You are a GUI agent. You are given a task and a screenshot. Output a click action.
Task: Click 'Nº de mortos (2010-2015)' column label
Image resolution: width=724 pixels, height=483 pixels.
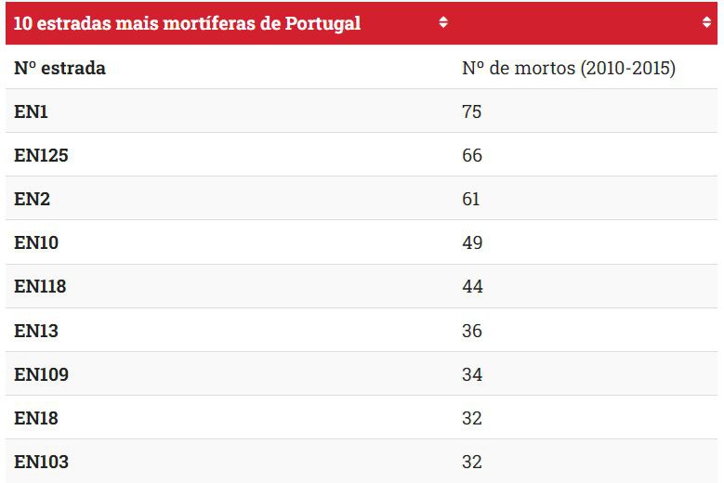click(568, 68)
